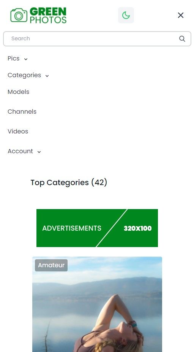
Task: Click the Top Categories (42) heading
Action: click(69, 182)
